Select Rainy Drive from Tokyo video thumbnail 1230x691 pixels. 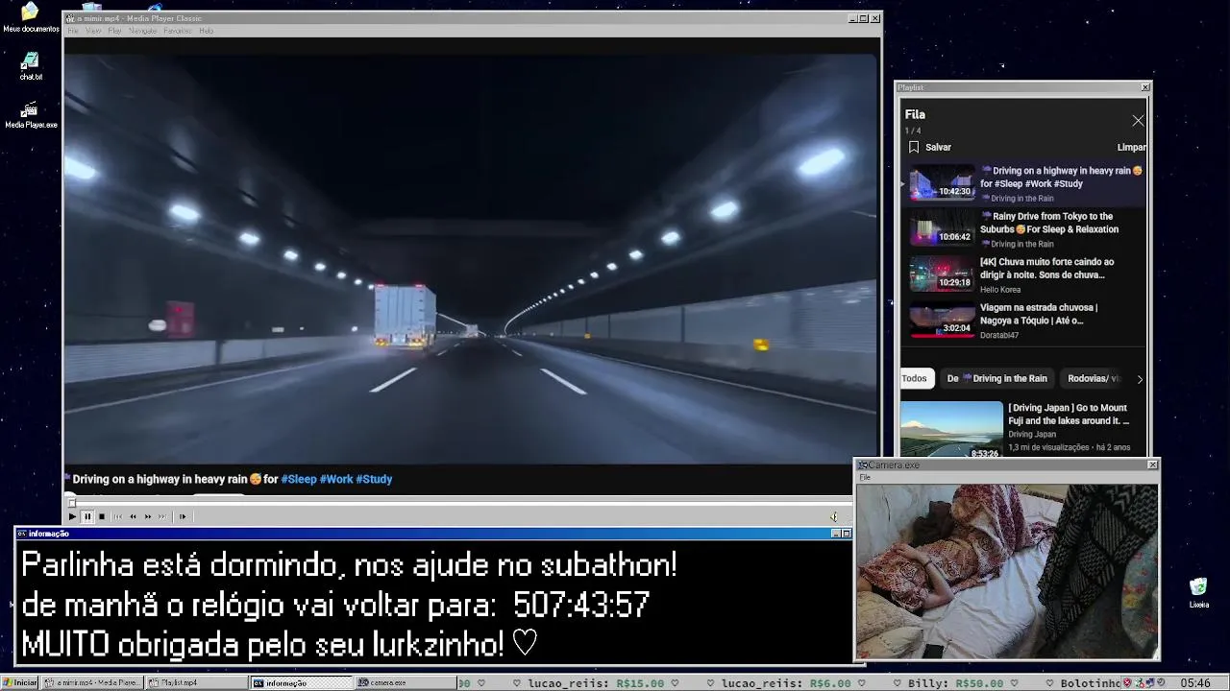click(x=942, y=228)
